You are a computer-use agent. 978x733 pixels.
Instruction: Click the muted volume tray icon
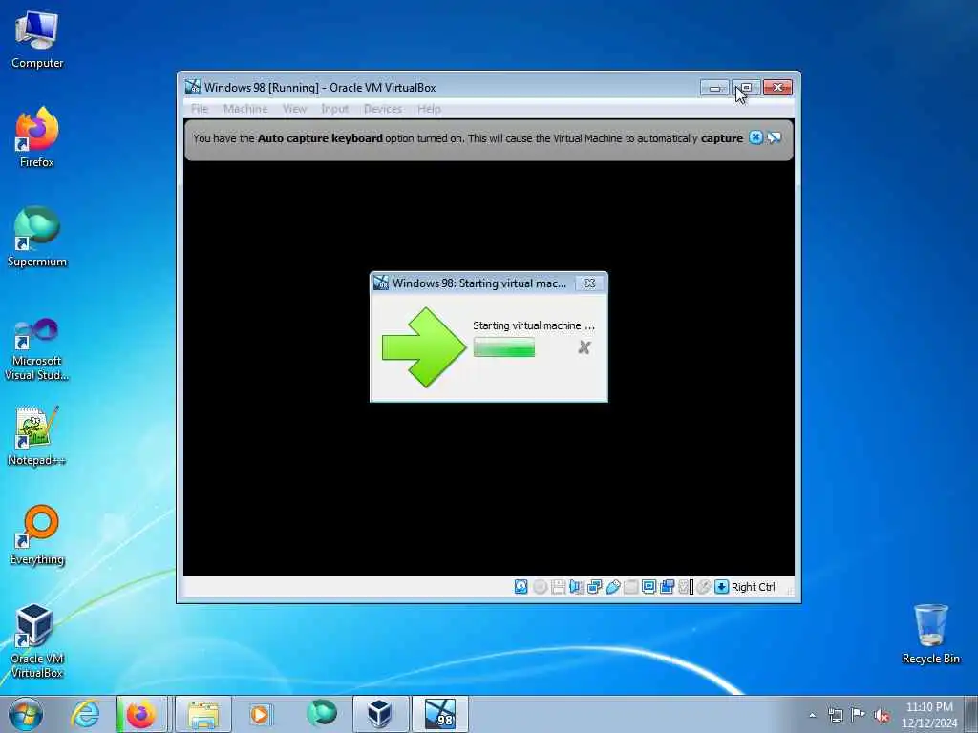coord(882,715)
